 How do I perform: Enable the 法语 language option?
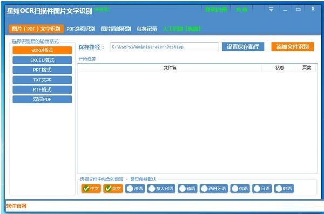(x=135, y=189)
